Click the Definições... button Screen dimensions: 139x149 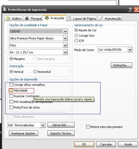[121, 65]
